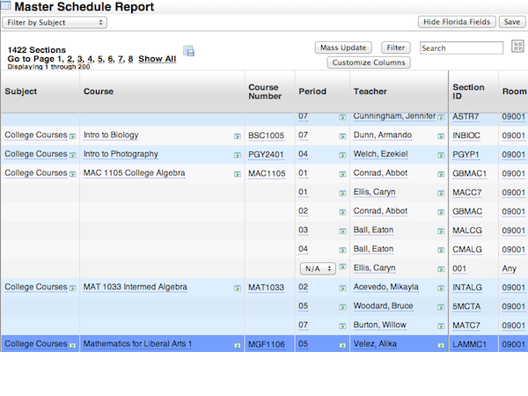The image size is (528, 396).
Task: Click green arrow icon next to Welch, Ezekiel
Action: tap(440, 155)
